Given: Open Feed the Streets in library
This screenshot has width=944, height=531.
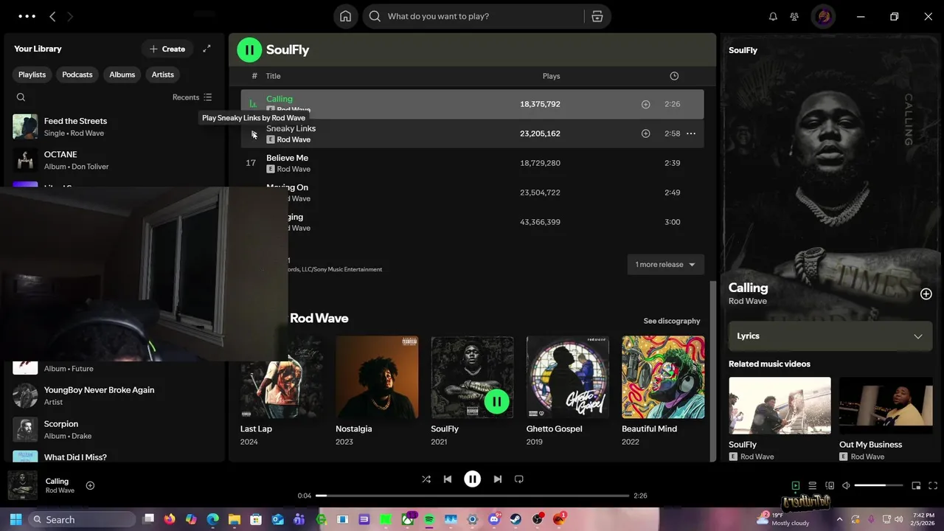Looking at the screenshot, I should tap(115, 127).
